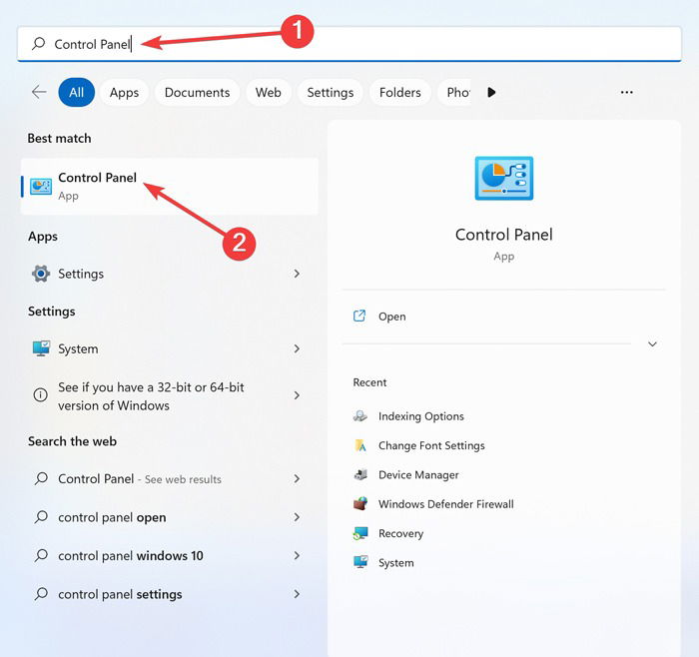Click search icon beside 'control panel windows 10'
This screenshot has width=699, height=657.
pyautogui.click(x=41, y=555)
